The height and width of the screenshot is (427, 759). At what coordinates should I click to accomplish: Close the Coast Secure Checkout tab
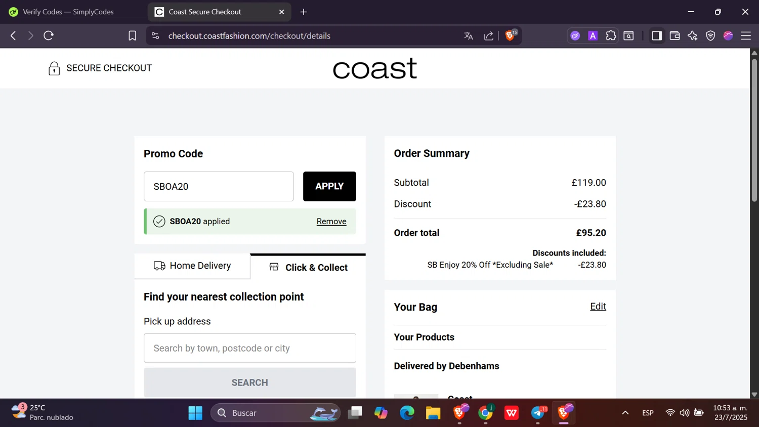[x=282, y=12]
